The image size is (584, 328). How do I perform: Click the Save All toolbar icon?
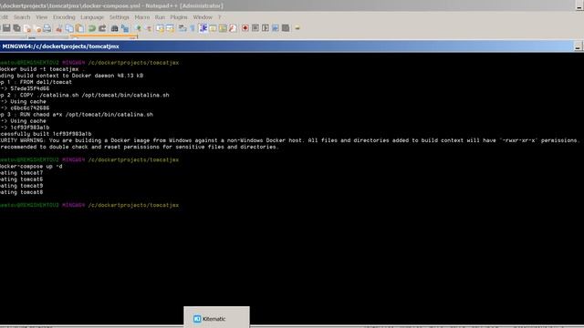tap(16, 28)
